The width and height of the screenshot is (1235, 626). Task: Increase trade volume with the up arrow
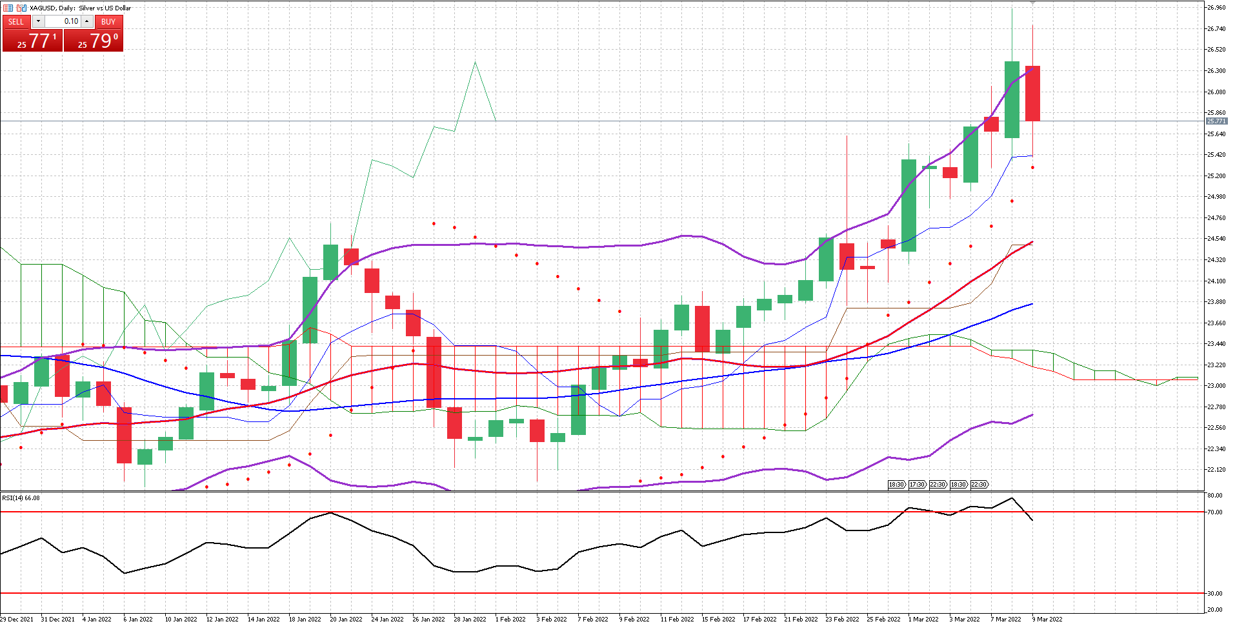point(87,21)
